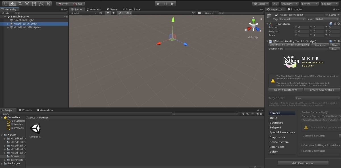Viewport: 341px width, 168px height.
Task: Open the Shaded draw mode dropdown
Action: pos(84,13)
